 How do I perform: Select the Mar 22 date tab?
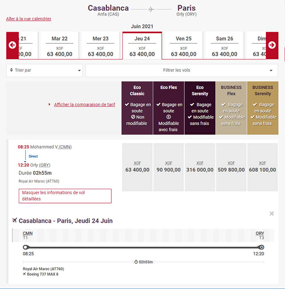[59, 46]
